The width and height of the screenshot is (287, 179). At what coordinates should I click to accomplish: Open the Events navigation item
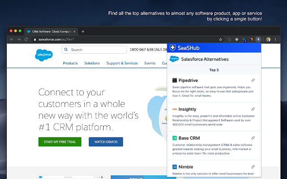150,63
